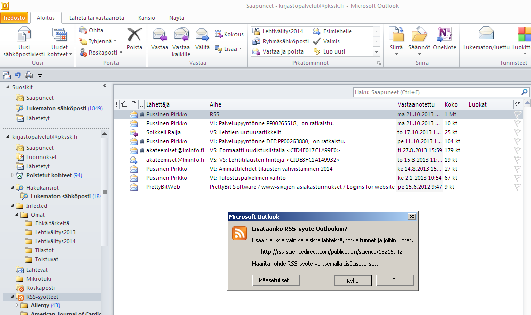Forward message with Välitä
The image size is (531, 315).
[202, 39]
